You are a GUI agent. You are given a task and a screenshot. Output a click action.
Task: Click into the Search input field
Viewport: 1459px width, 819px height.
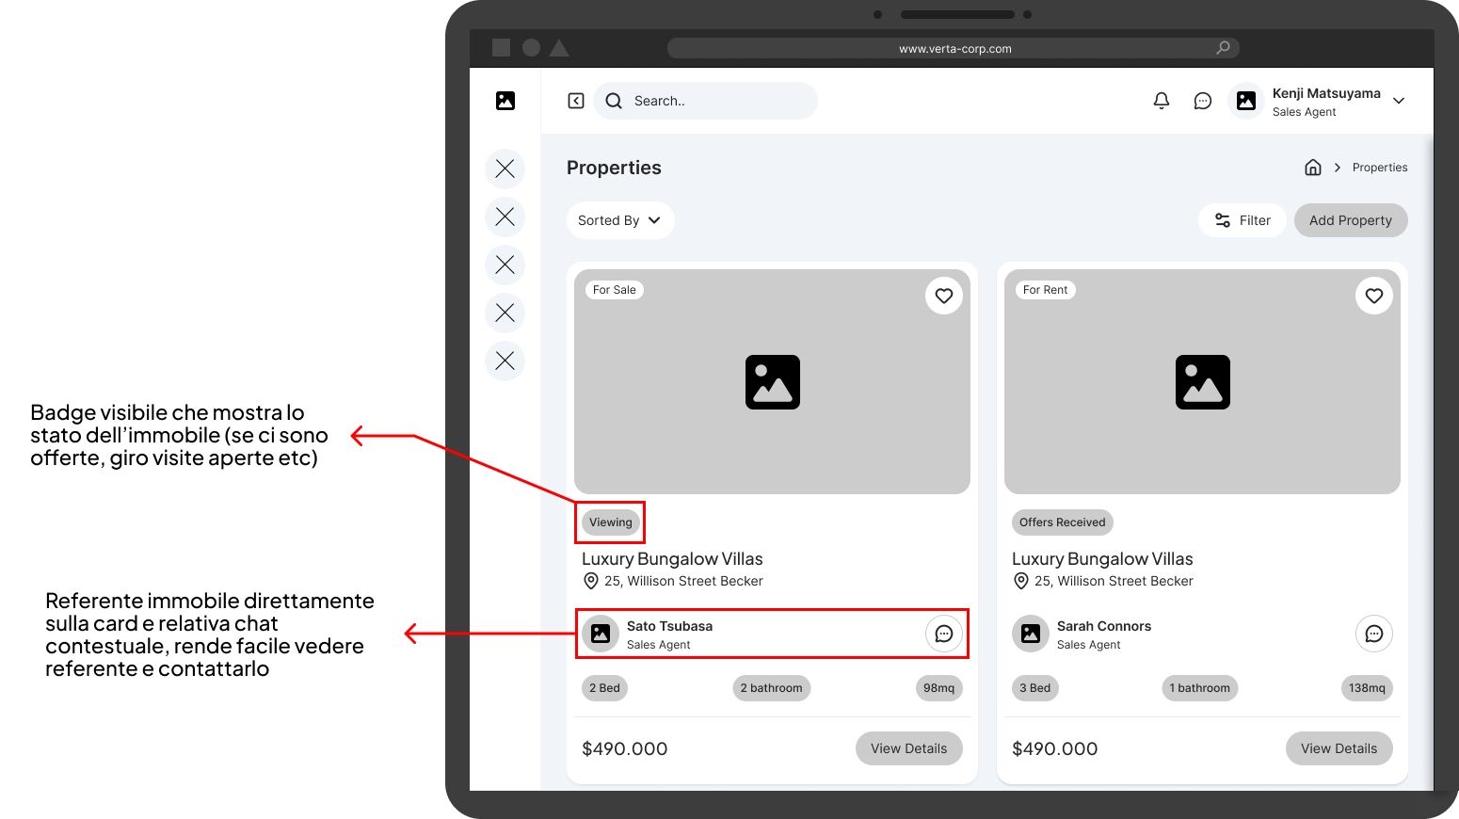click(705, 101)
